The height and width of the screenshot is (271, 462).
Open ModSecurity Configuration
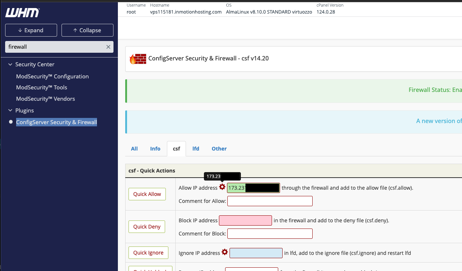[x=52, y=77]
